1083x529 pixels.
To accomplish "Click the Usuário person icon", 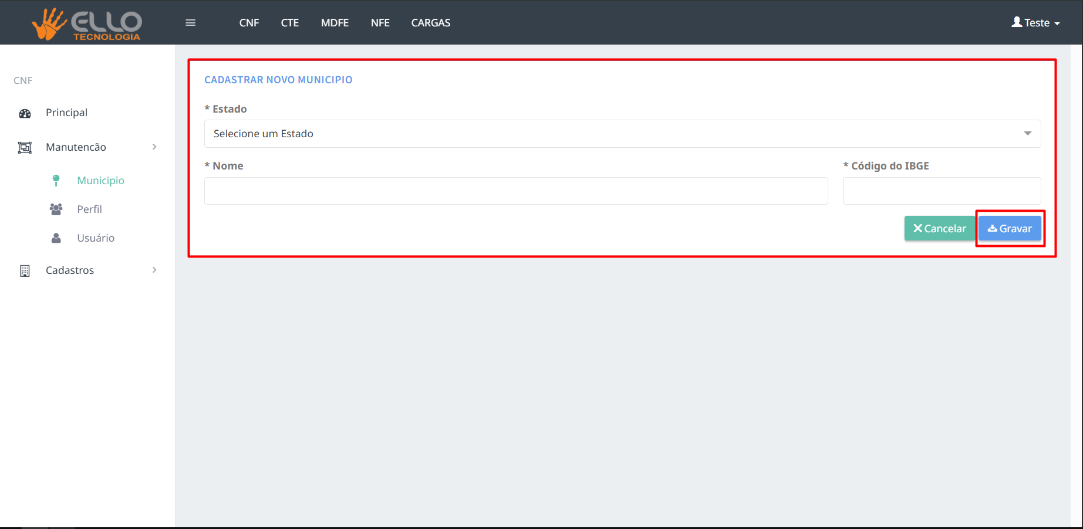I will 56,238.
